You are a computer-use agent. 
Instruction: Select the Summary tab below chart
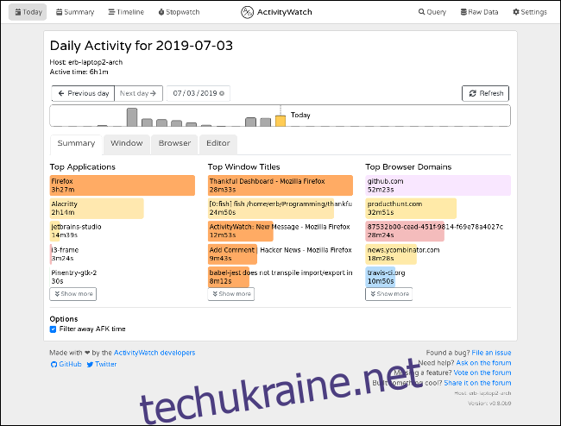pyautogui.click(x=76, y=143)
